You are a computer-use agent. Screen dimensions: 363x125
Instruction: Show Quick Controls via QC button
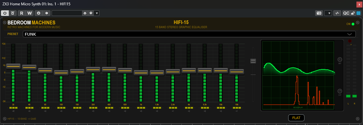[x=346, y=13]
